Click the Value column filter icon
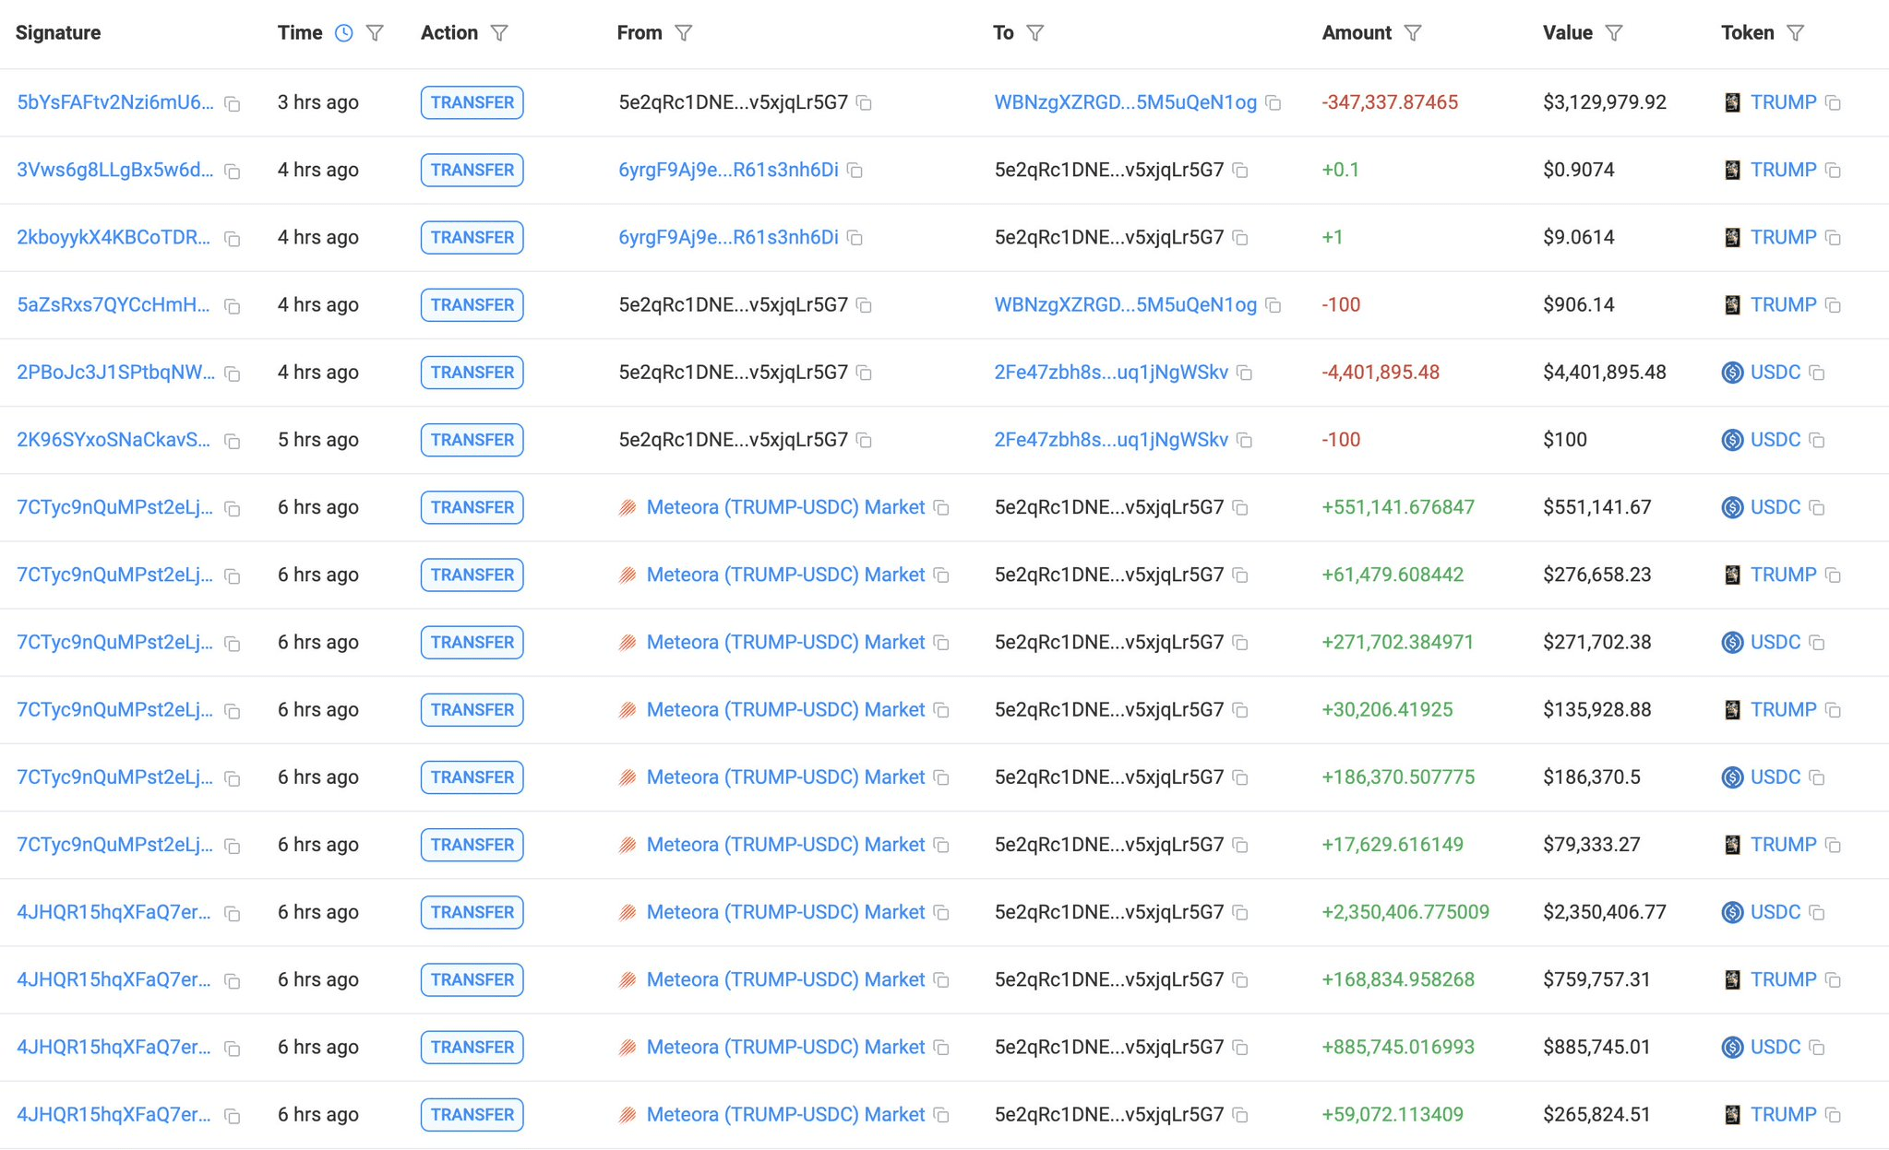1889x1150 pixels. 1614,33
